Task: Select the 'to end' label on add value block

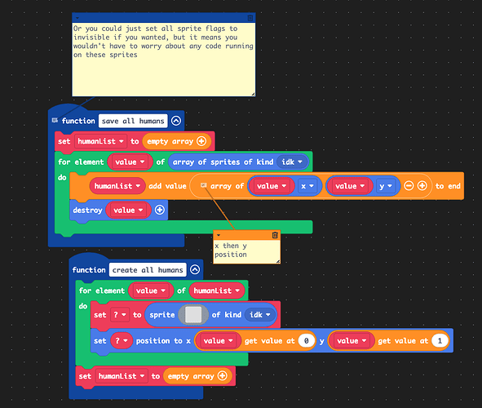Action: (448, 186)
